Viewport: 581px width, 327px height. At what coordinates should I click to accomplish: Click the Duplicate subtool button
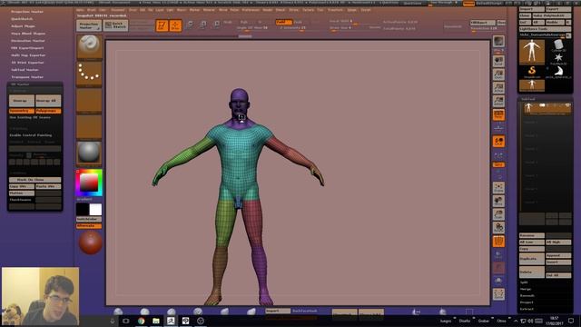[532, 258]
